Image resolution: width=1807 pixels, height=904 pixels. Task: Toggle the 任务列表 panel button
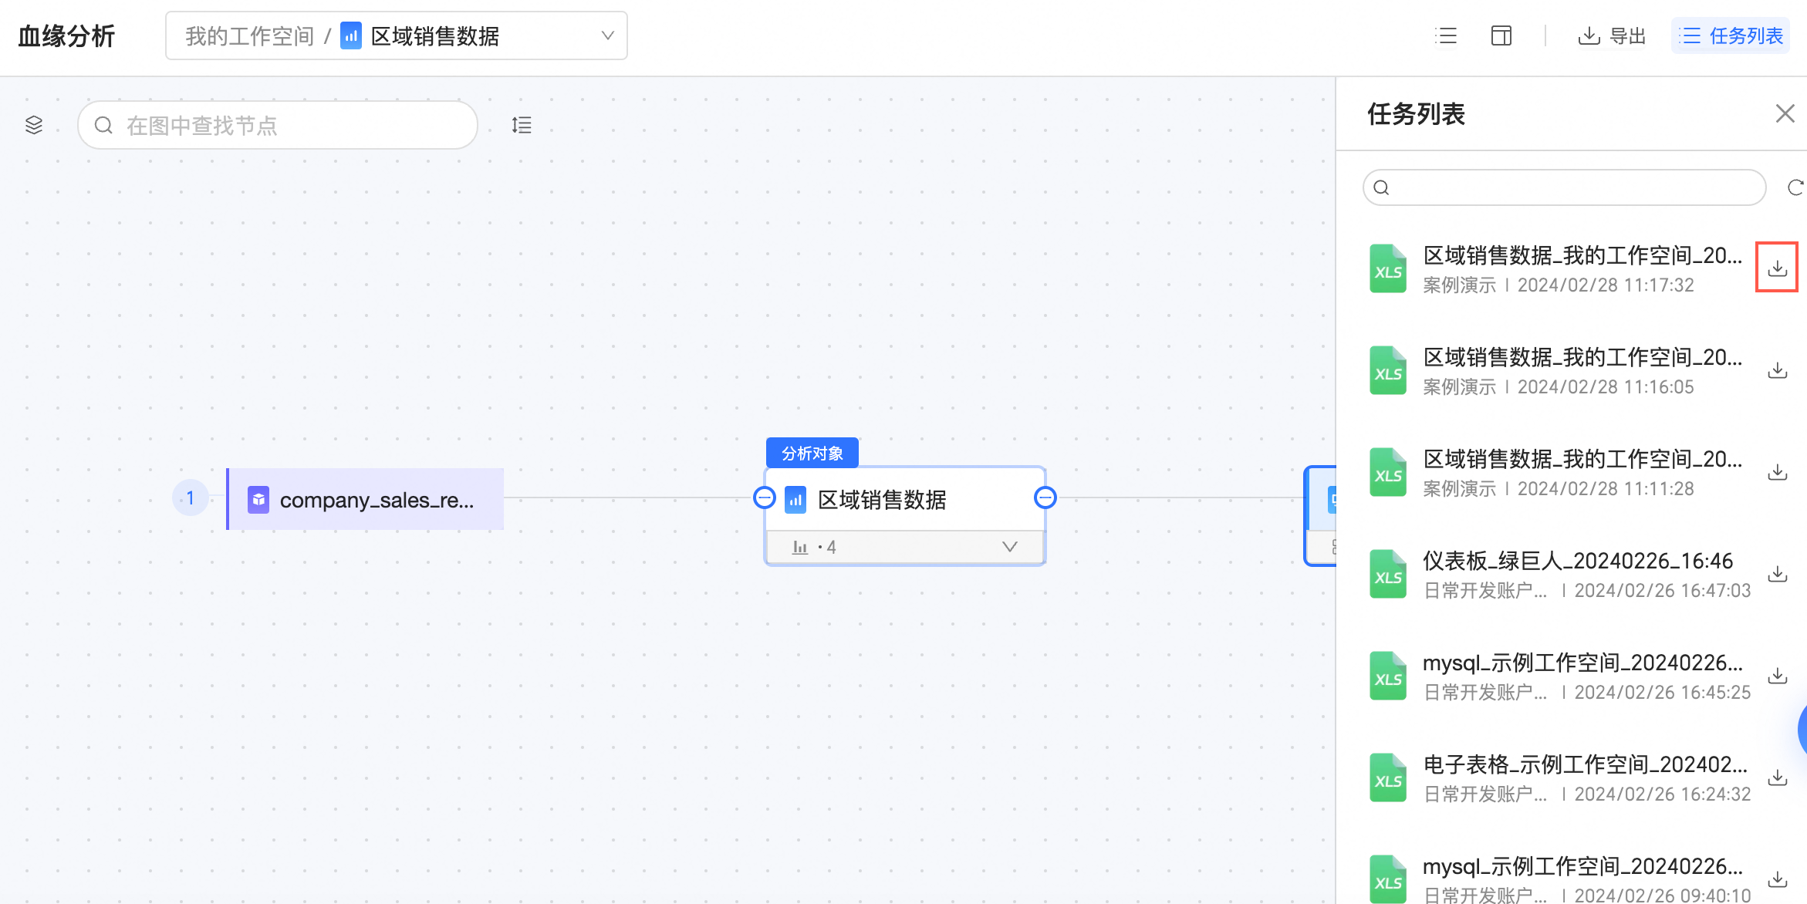[1731, 36]
